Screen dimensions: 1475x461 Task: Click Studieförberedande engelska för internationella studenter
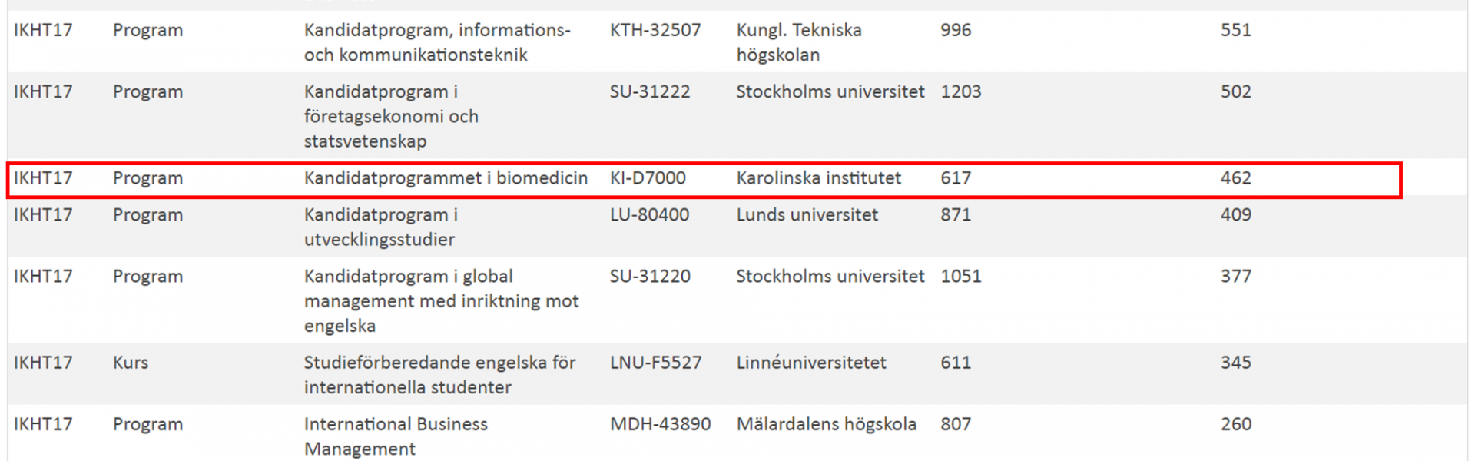439,374
